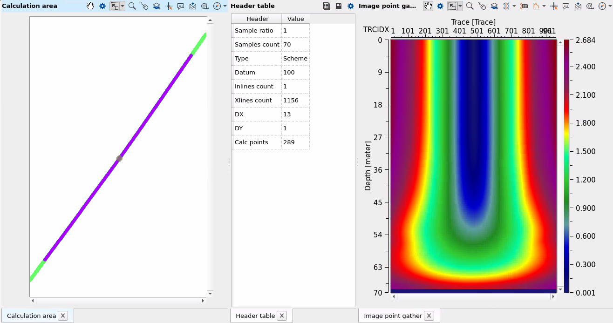Click the Value column header

[295, 19]
